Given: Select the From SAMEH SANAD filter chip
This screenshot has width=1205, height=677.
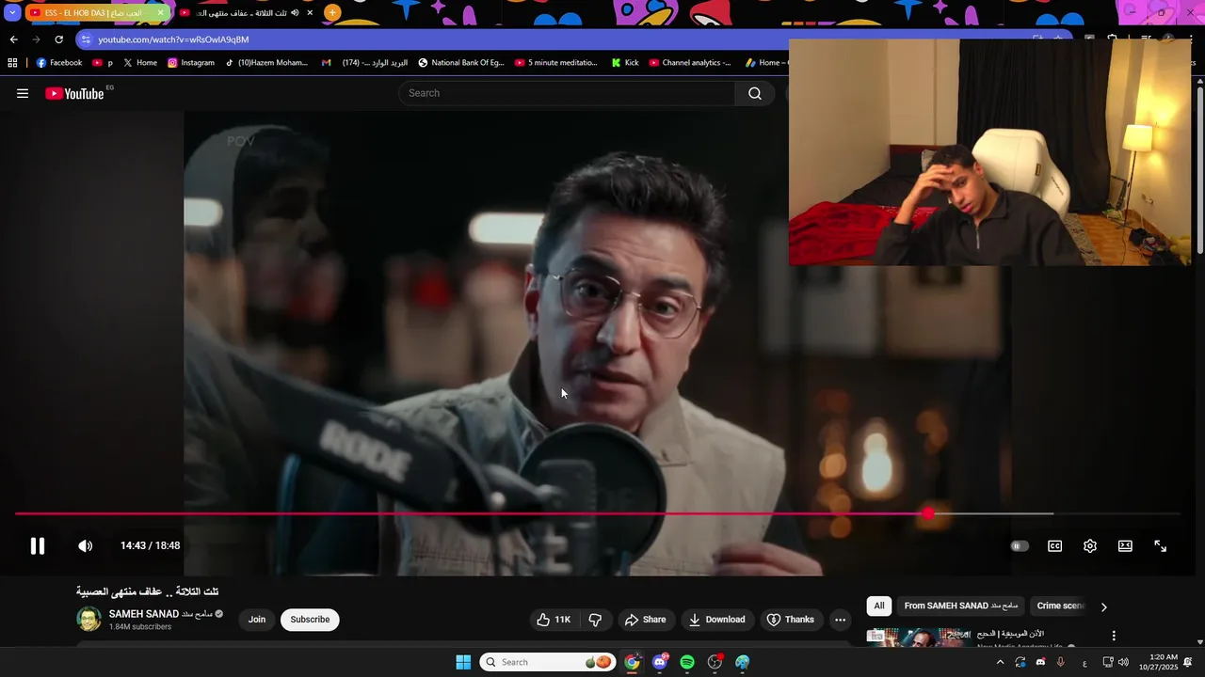Looking at the screenshot, I should pos(961,606).
